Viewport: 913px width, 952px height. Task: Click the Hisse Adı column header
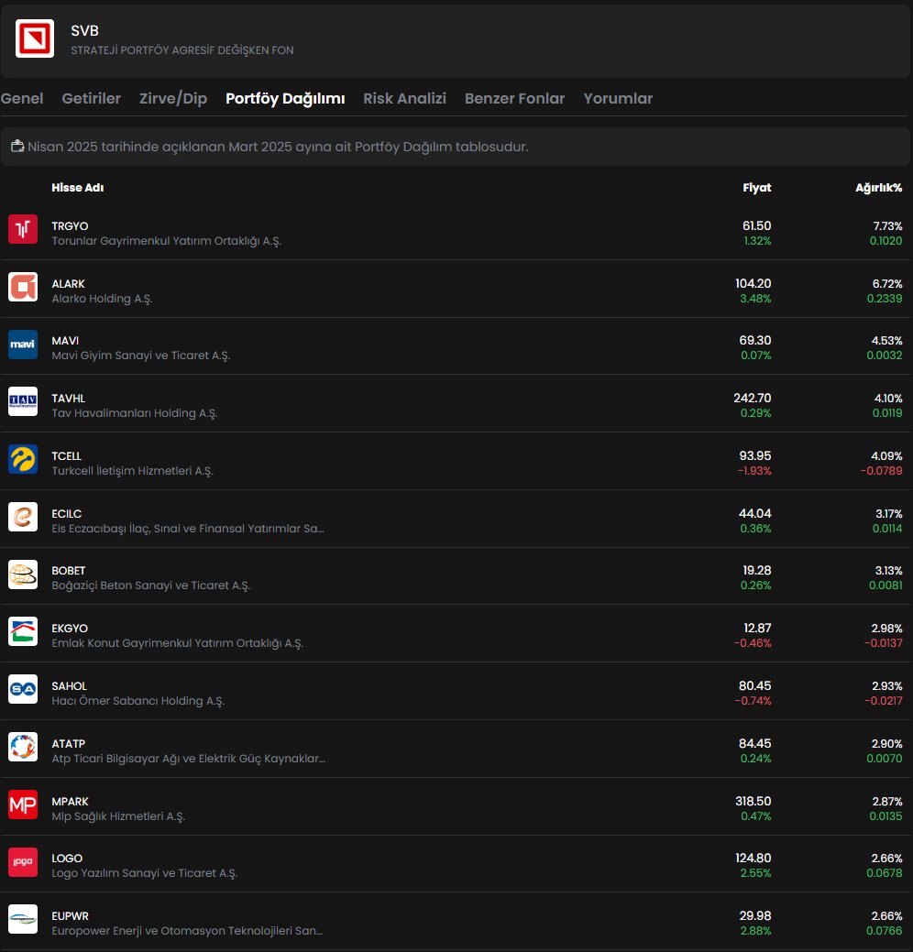coord(78,188)
